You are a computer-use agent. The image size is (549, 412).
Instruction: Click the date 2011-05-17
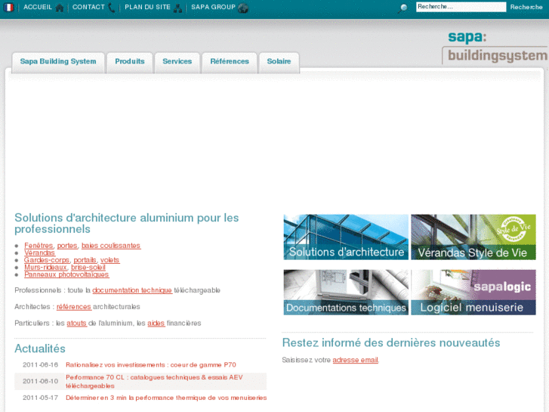click(x=40, y=398)
